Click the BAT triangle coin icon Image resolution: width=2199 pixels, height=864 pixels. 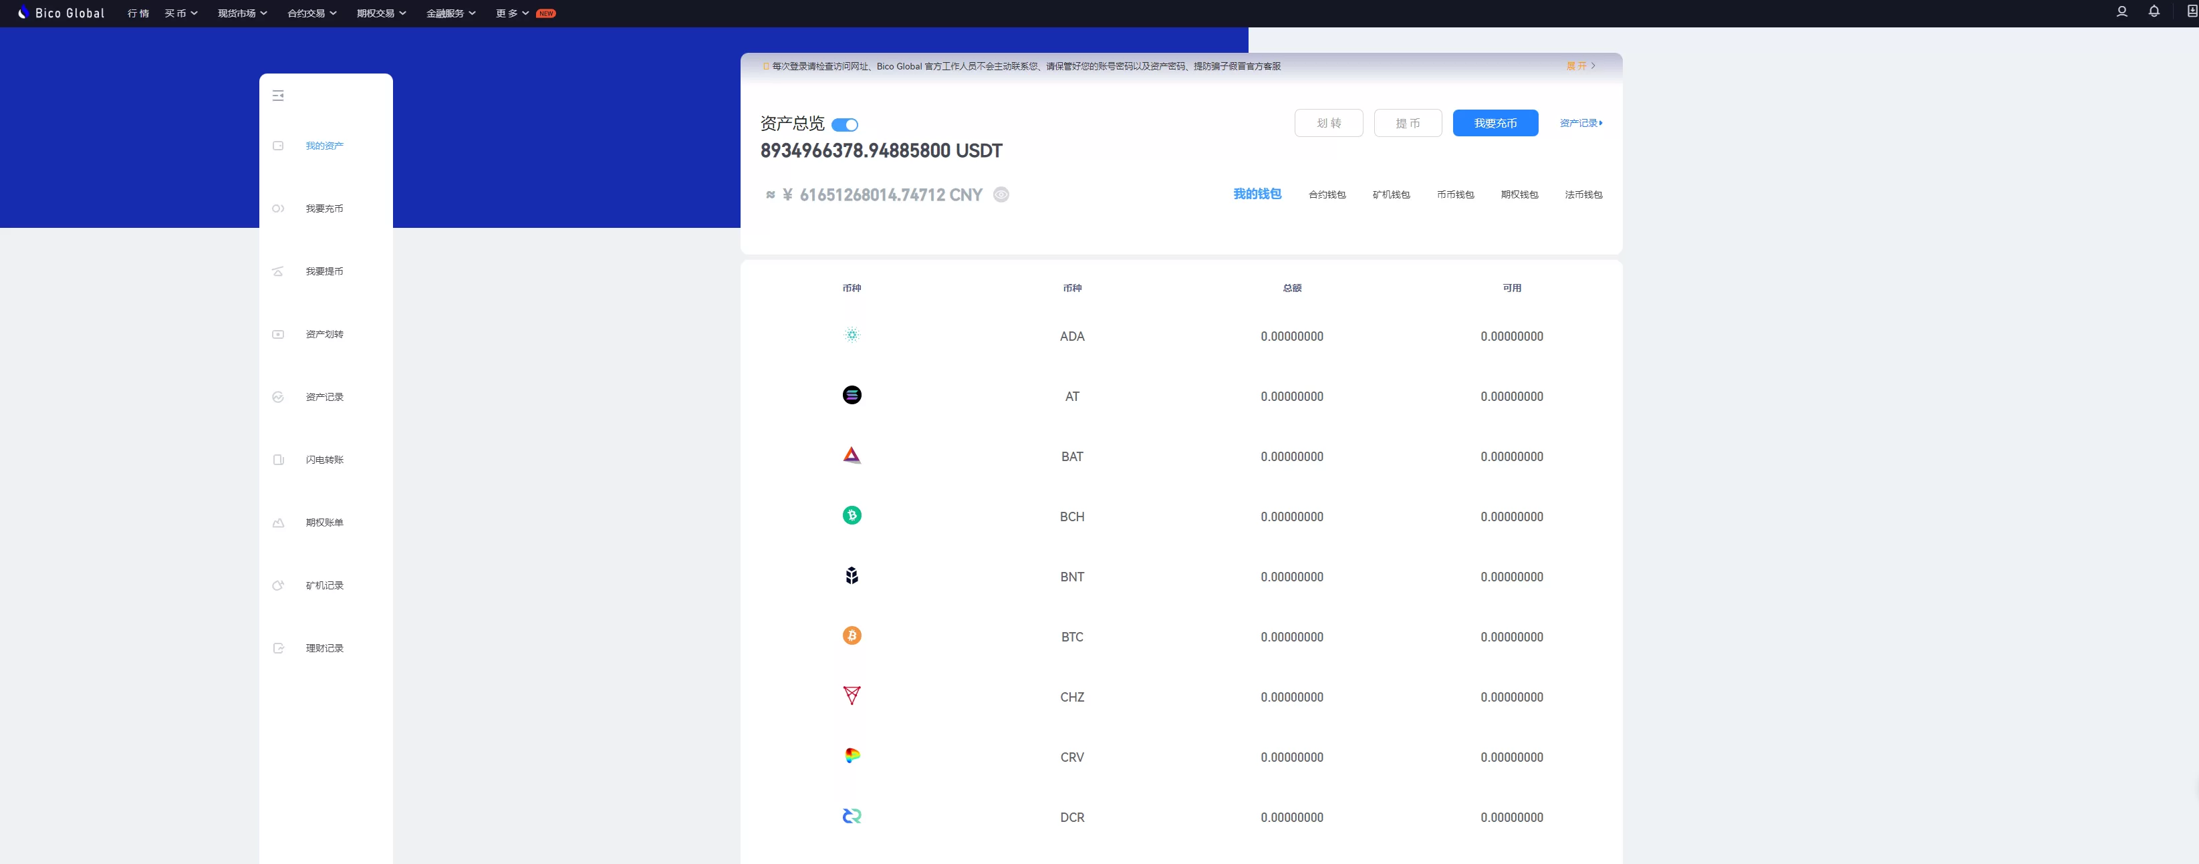(x=851, y=456)
